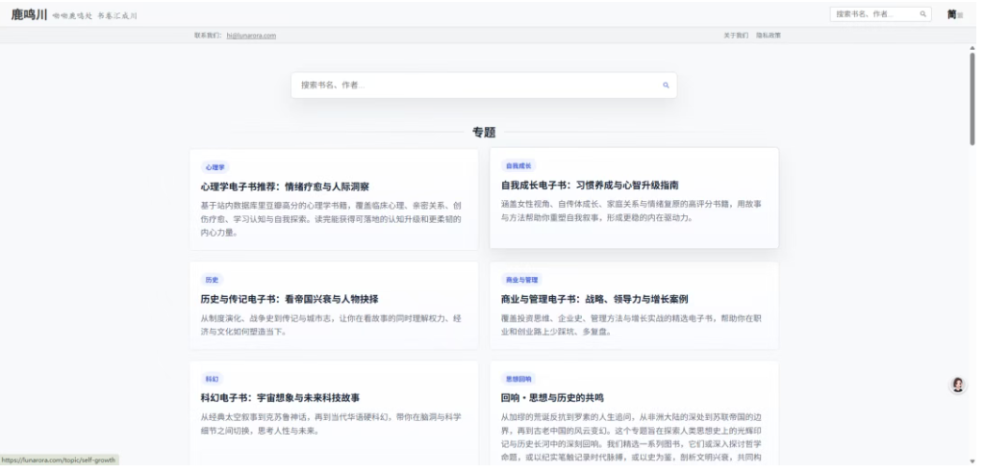
Task: Click the floating avatar chat icon
Action: click(958, 385)
